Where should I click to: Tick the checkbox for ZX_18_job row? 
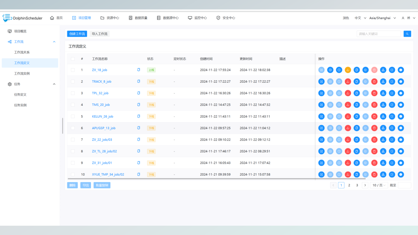coord(73,70)
